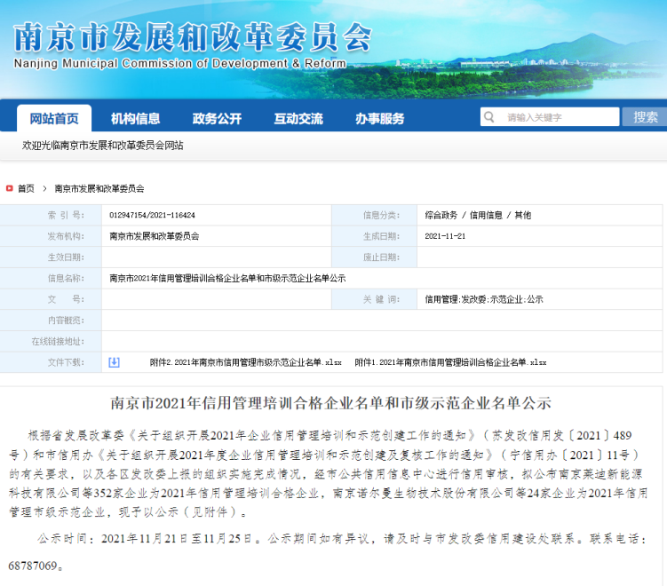Click the welcome text 欢迎光临南京市发展和改革委员会网站

102,146
